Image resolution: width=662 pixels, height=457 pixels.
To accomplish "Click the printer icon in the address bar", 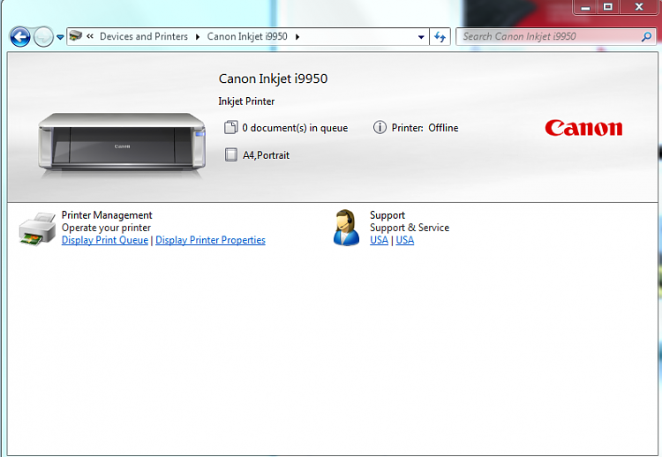I will click(76, 36).
